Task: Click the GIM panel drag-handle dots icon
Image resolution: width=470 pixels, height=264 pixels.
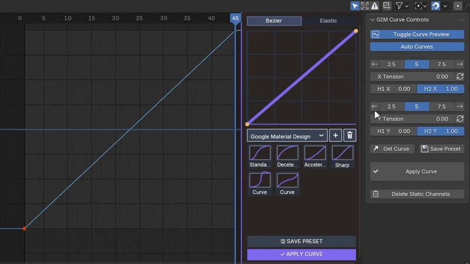Action: [461, 20]
